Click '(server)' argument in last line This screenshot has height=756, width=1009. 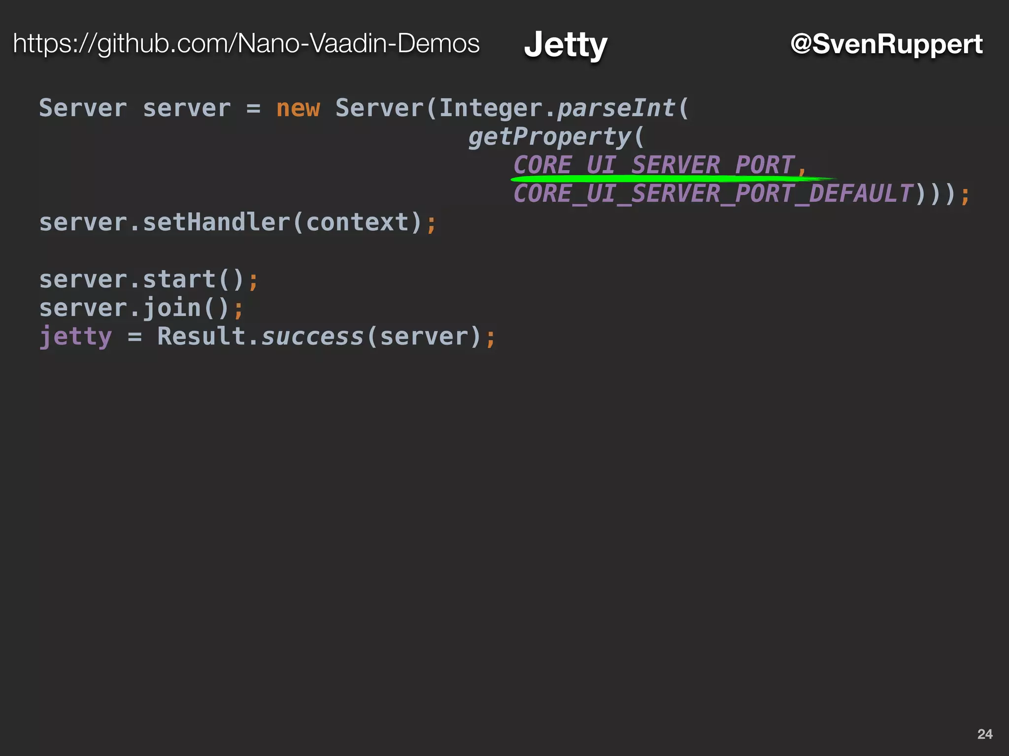[424, 336]
